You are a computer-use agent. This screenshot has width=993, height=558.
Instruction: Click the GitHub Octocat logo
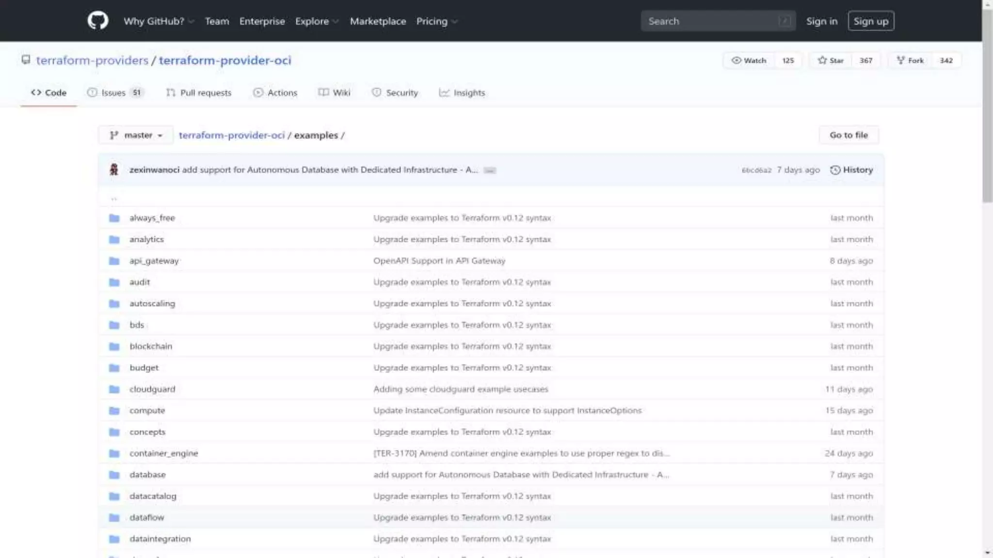point(97,21)
